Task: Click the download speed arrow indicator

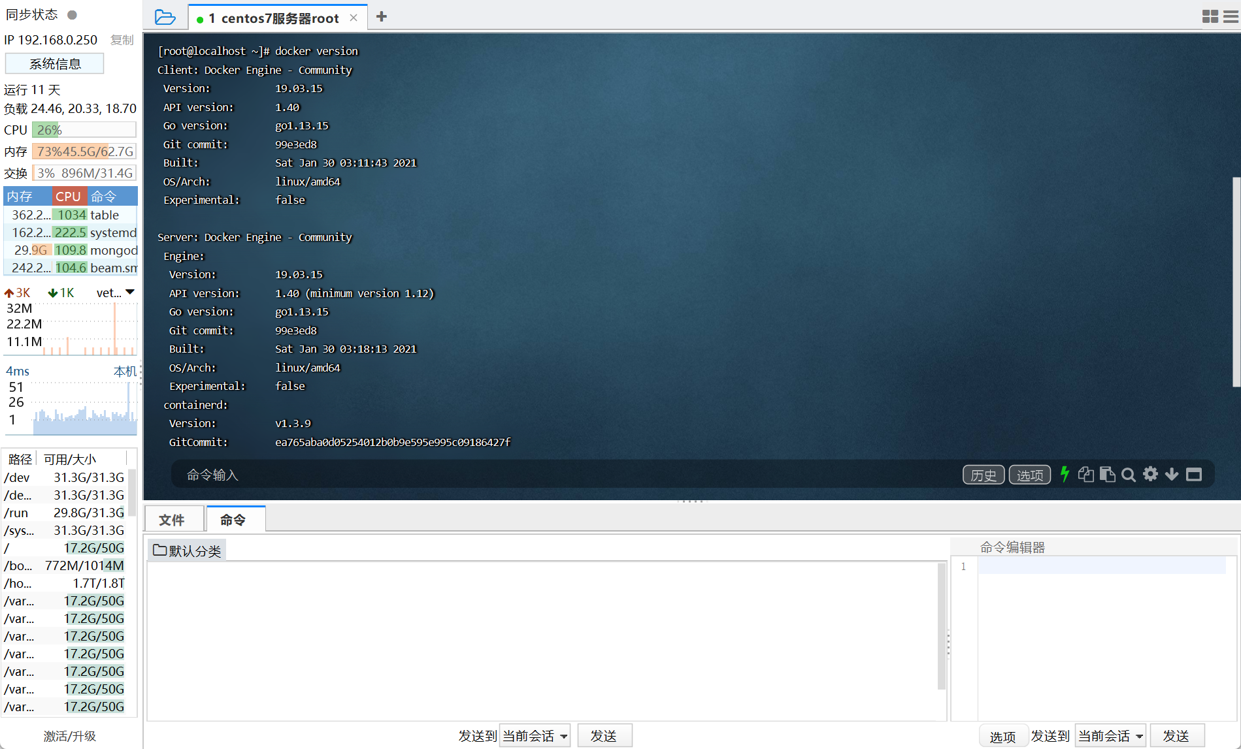Action: click(53, 293)
